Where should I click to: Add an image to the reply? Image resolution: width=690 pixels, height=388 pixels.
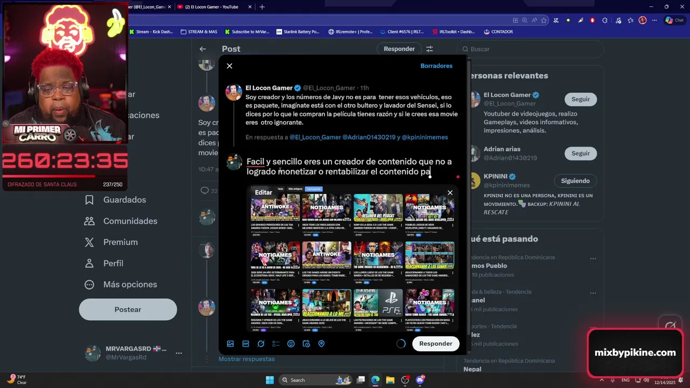point(230,344)
